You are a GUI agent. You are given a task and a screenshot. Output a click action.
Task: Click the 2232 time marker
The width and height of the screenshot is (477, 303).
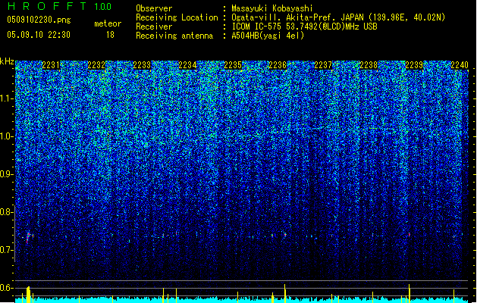point(96,65)
